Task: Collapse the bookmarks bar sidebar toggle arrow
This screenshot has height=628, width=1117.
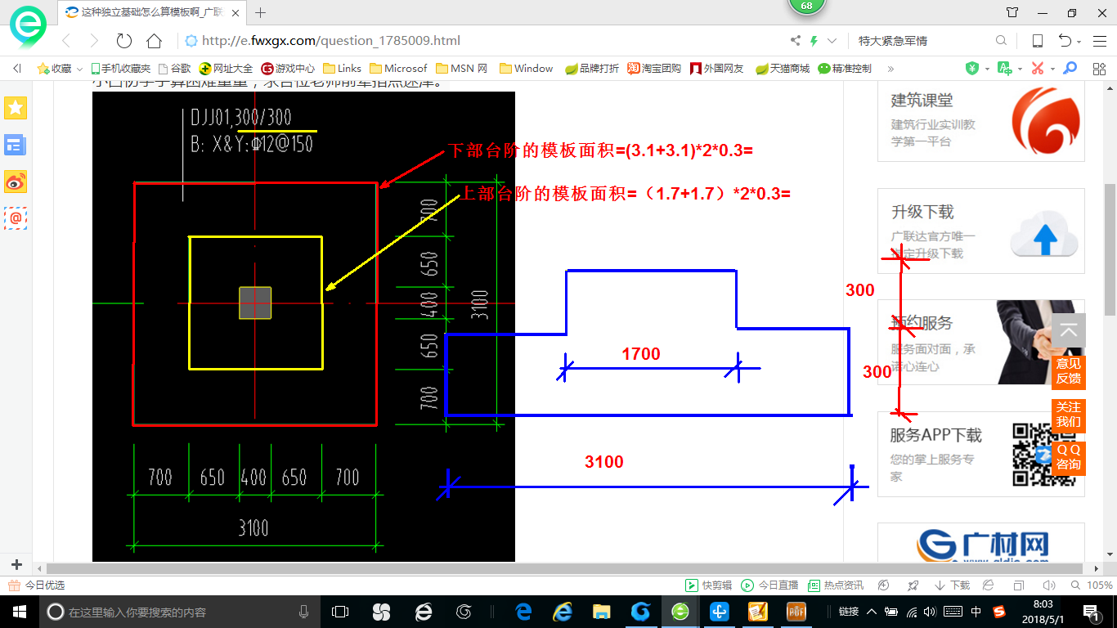Action: click(17, 69)
